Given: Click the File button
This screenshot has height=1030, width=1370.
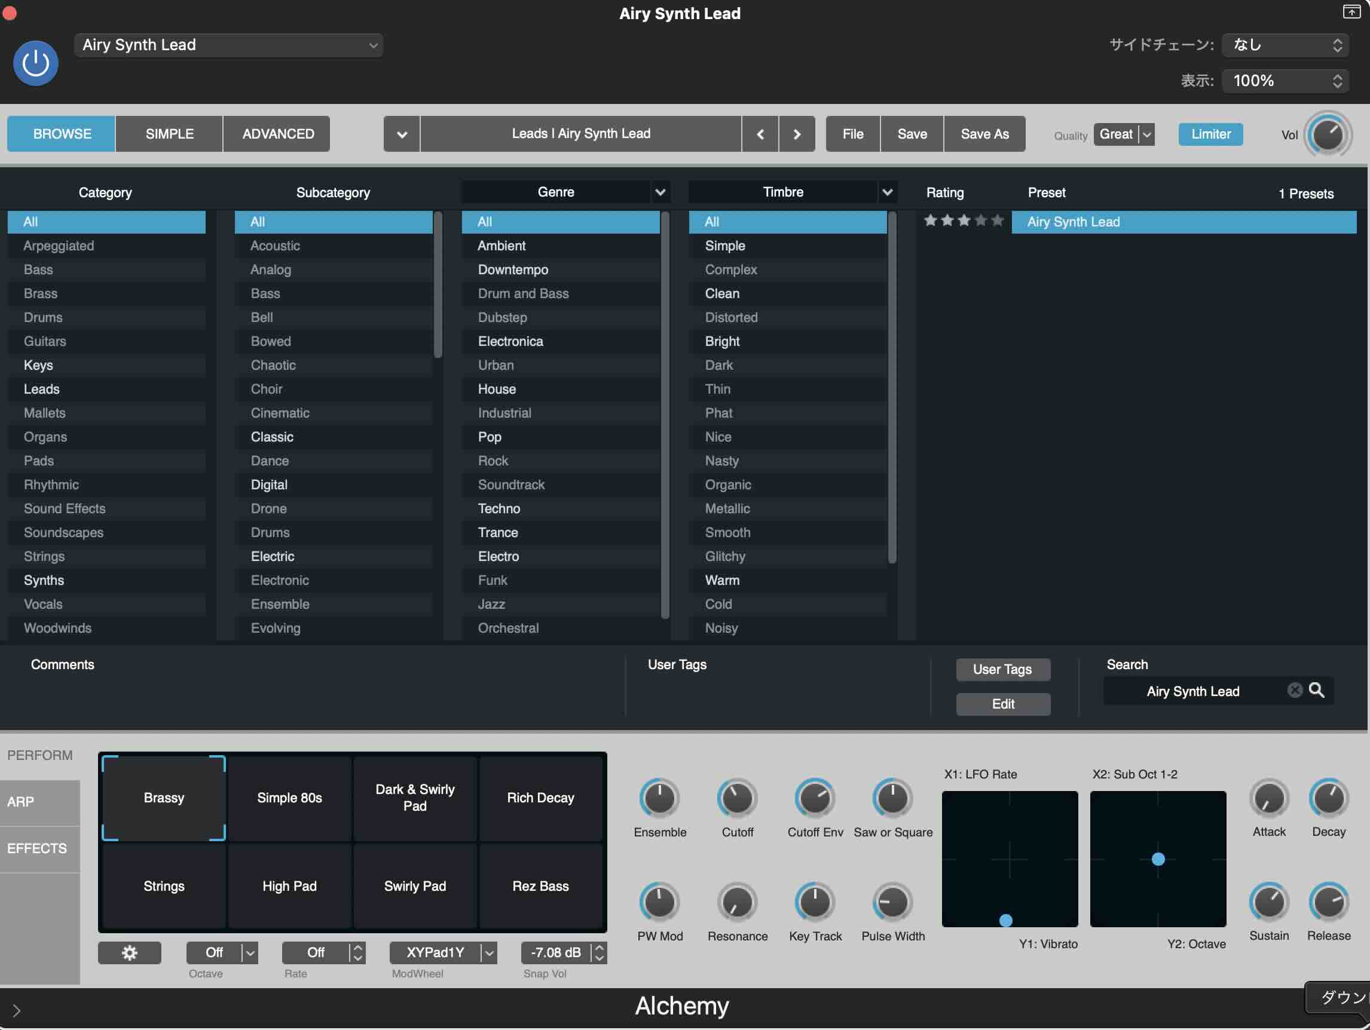Looking at the screenshot, I should coord(853,134).
